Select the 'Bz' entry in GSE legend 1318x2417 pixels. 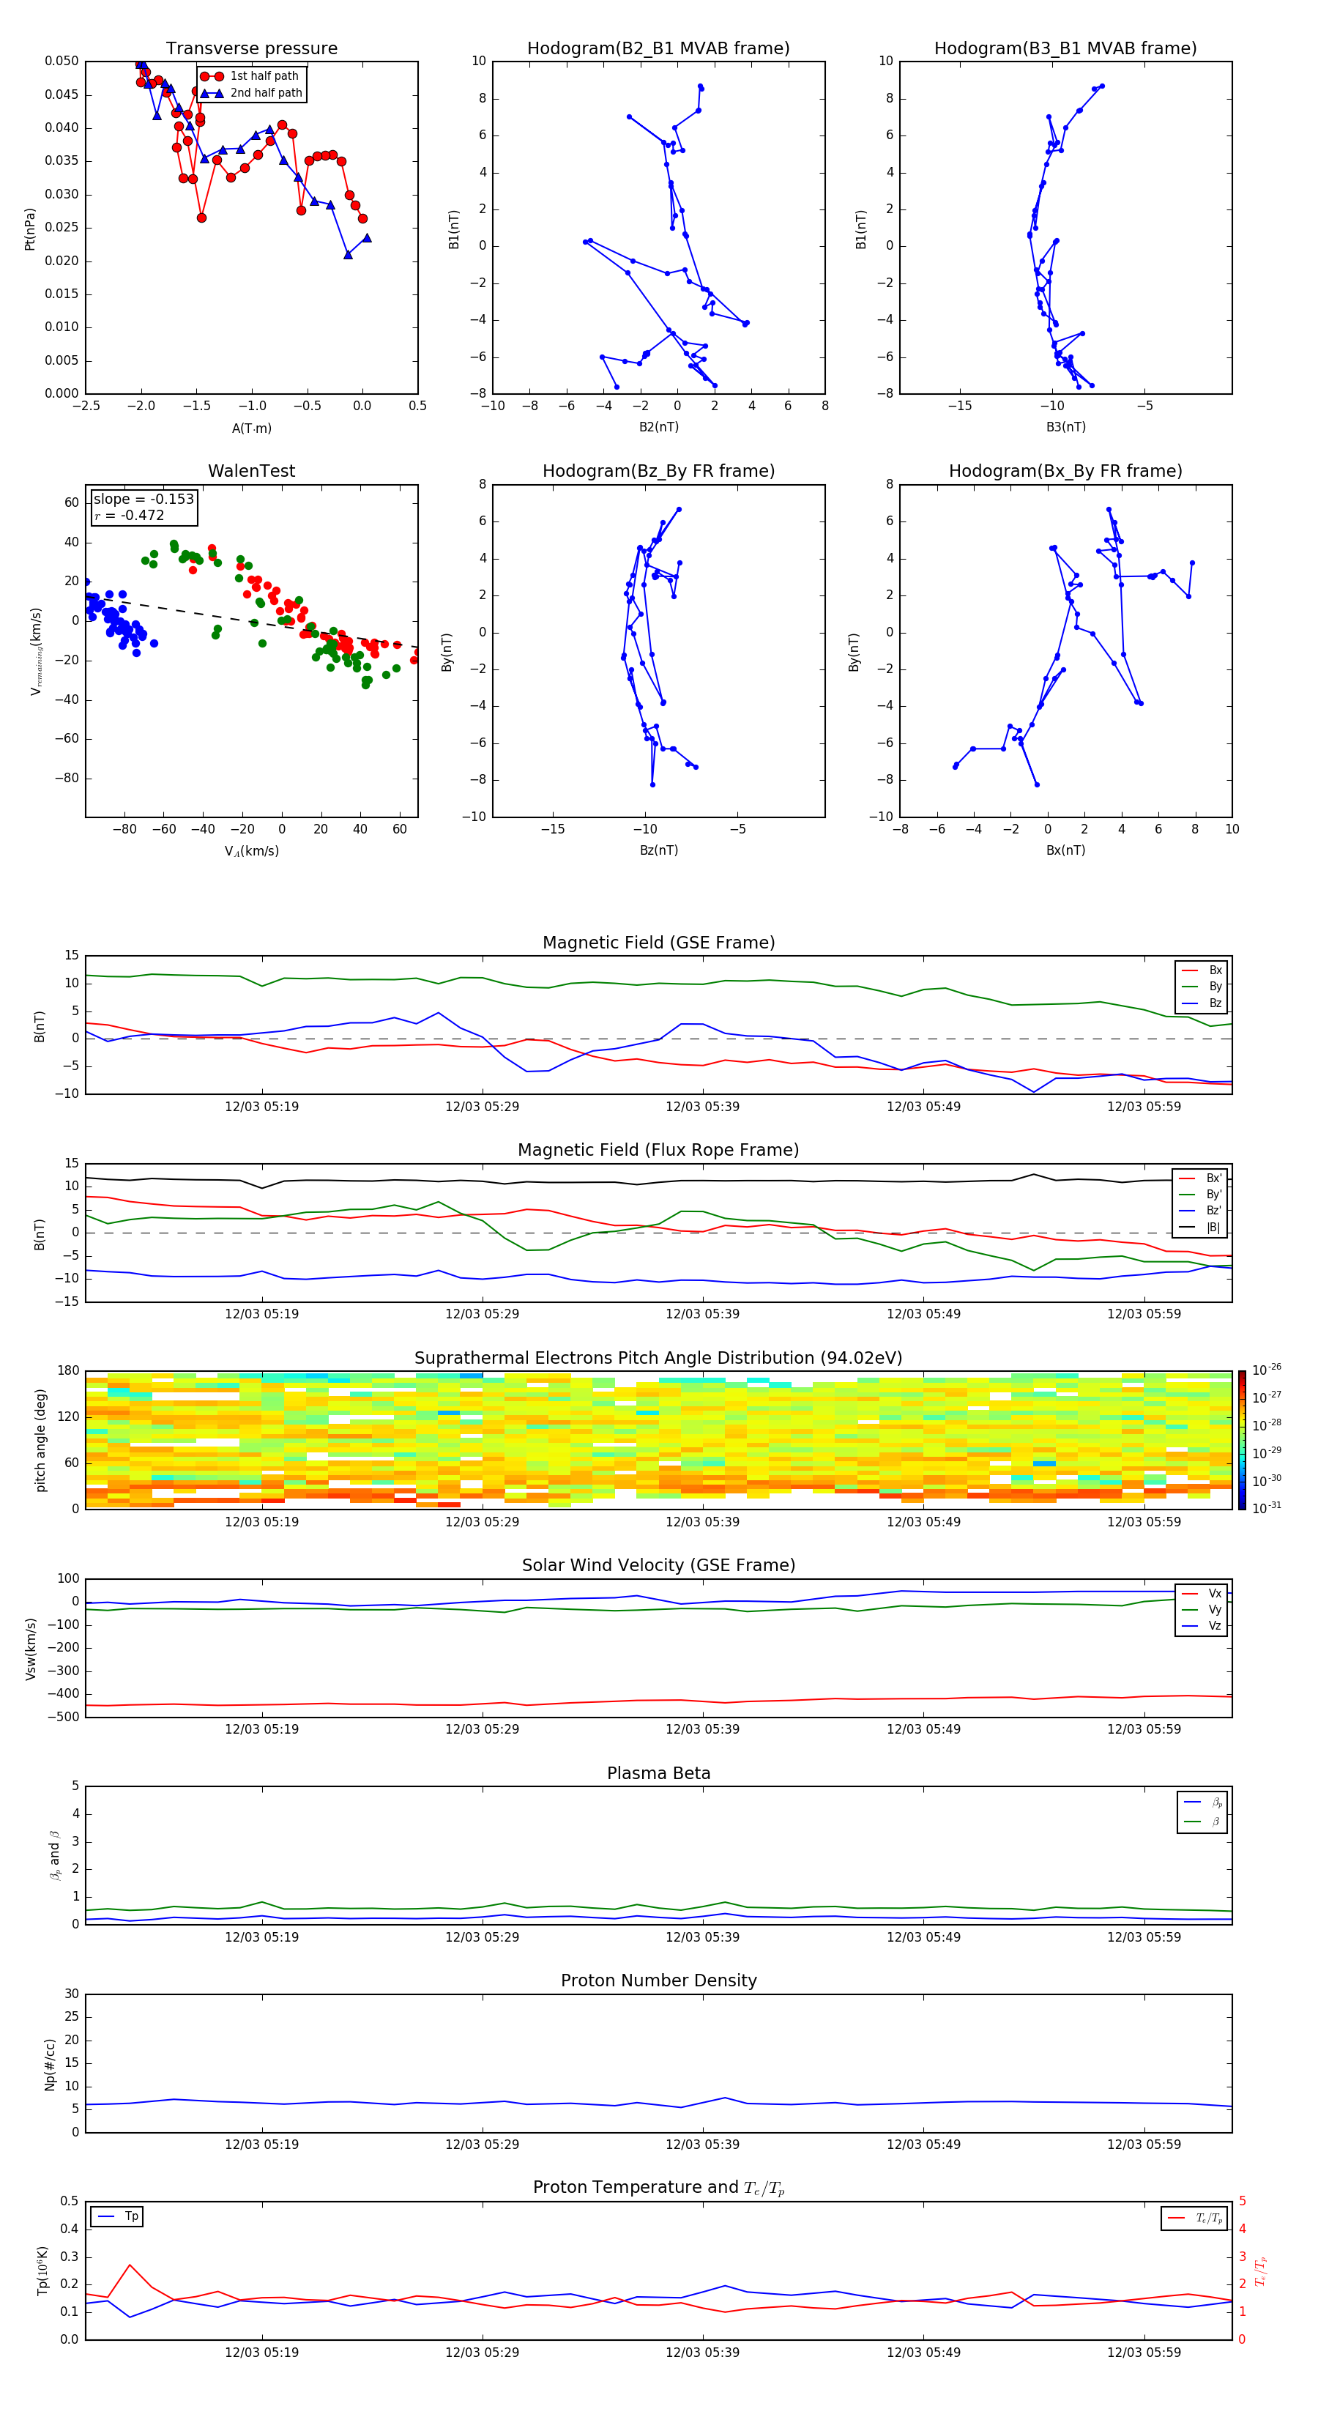1202,1003
